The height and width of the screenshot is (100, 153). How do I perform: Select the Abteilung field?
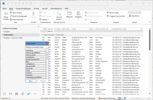point(36,51)
